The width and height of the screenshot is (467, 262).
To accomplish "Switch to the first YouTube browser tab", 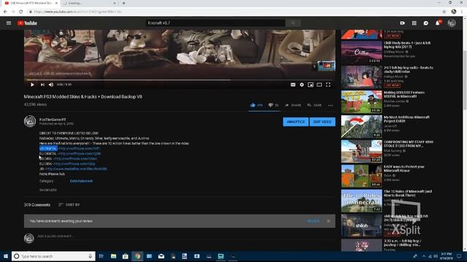I will (x=31, y=3).
